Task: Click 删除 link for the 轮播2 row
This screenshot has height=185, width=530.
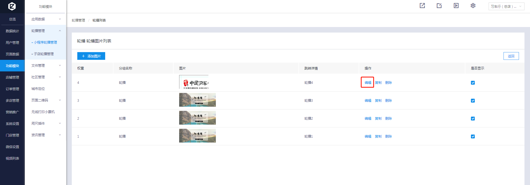Action: pos(388,119)
